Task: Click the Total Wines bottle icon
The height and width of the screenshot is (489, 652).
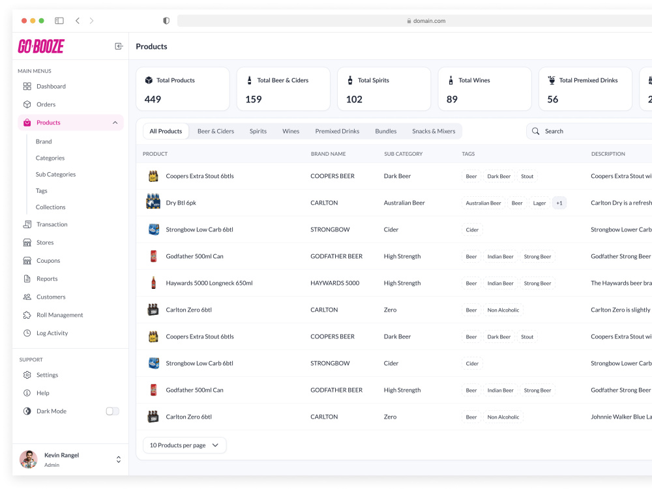Action: point(451,80)
